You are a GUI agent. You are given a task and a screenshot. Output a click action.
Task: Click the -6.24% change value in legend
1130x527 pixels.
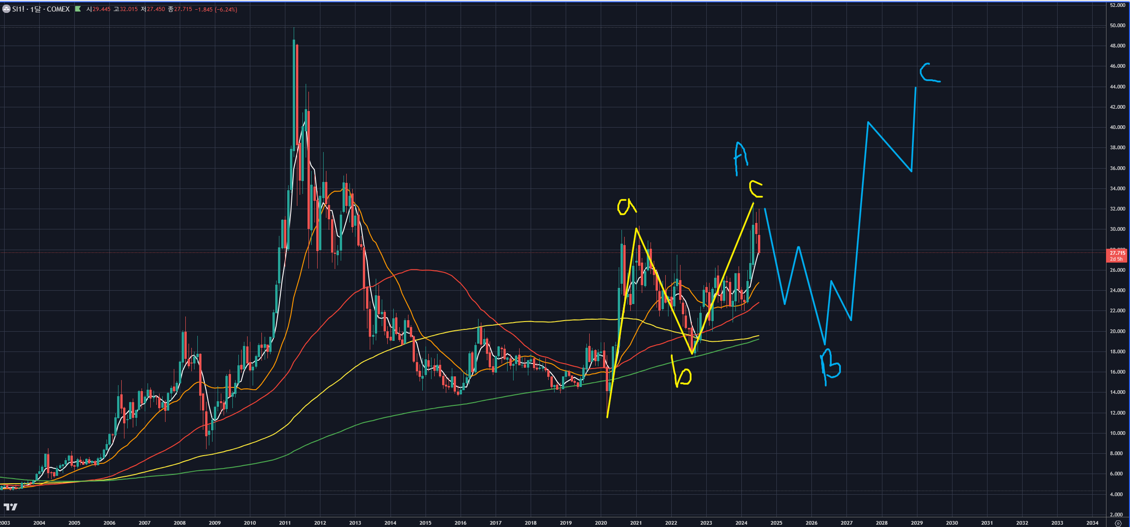tap(226, 9)
